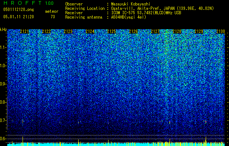This screenshot has height=146, width=229.
Task: Click the meteor count value 73
Action: coord(53,17)
